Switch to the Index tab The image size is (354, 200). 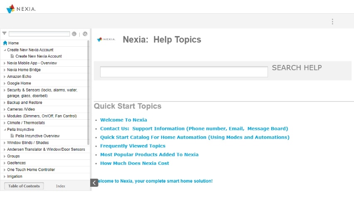point(60,186)
